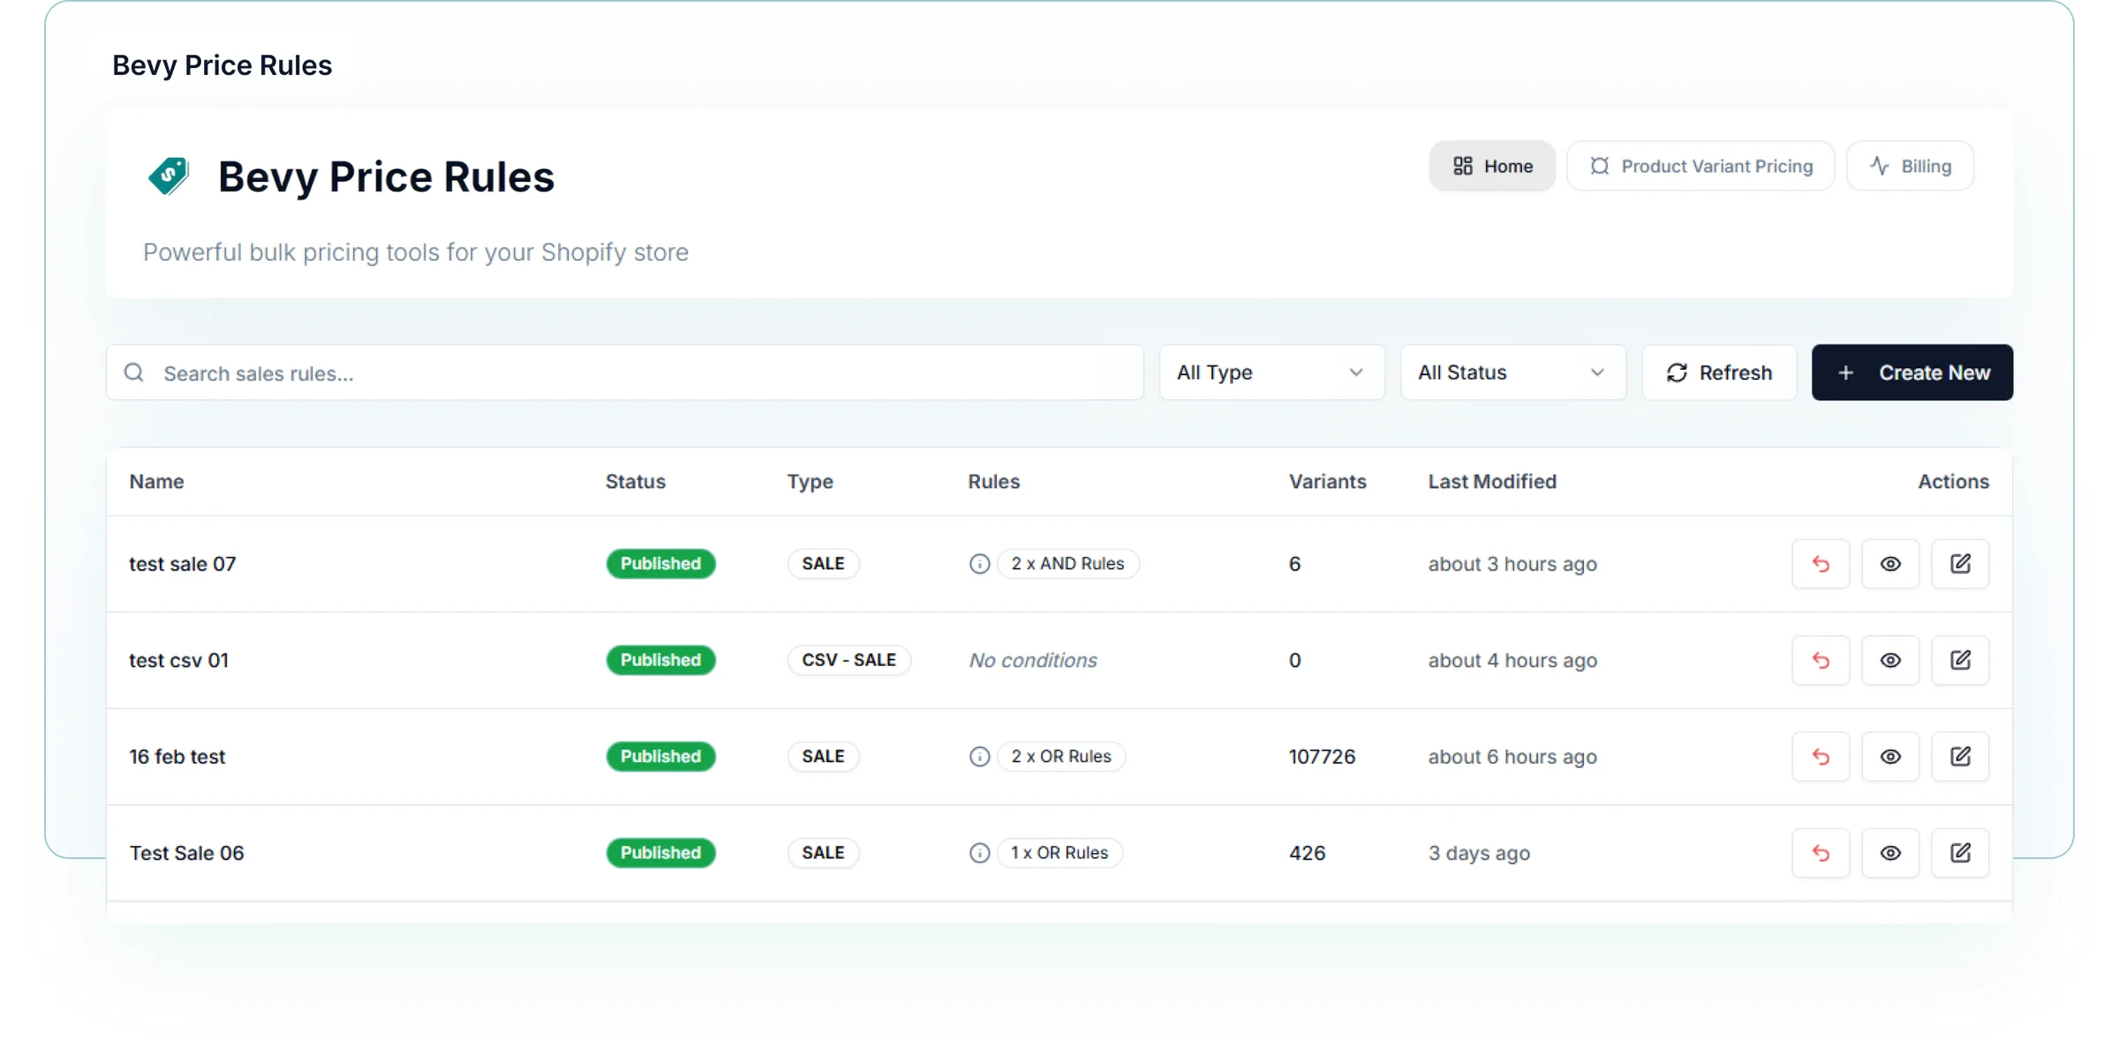Select the 16 feb test name
This screenshot has width=2119, height=1063.
[x=177, y=757]
